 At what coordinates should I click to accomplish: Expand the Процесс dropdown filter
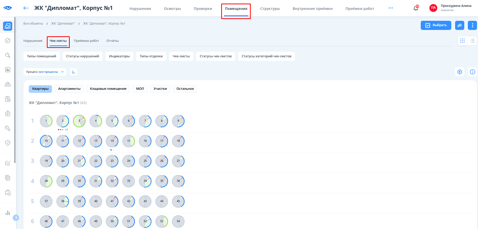pos(45,72)
